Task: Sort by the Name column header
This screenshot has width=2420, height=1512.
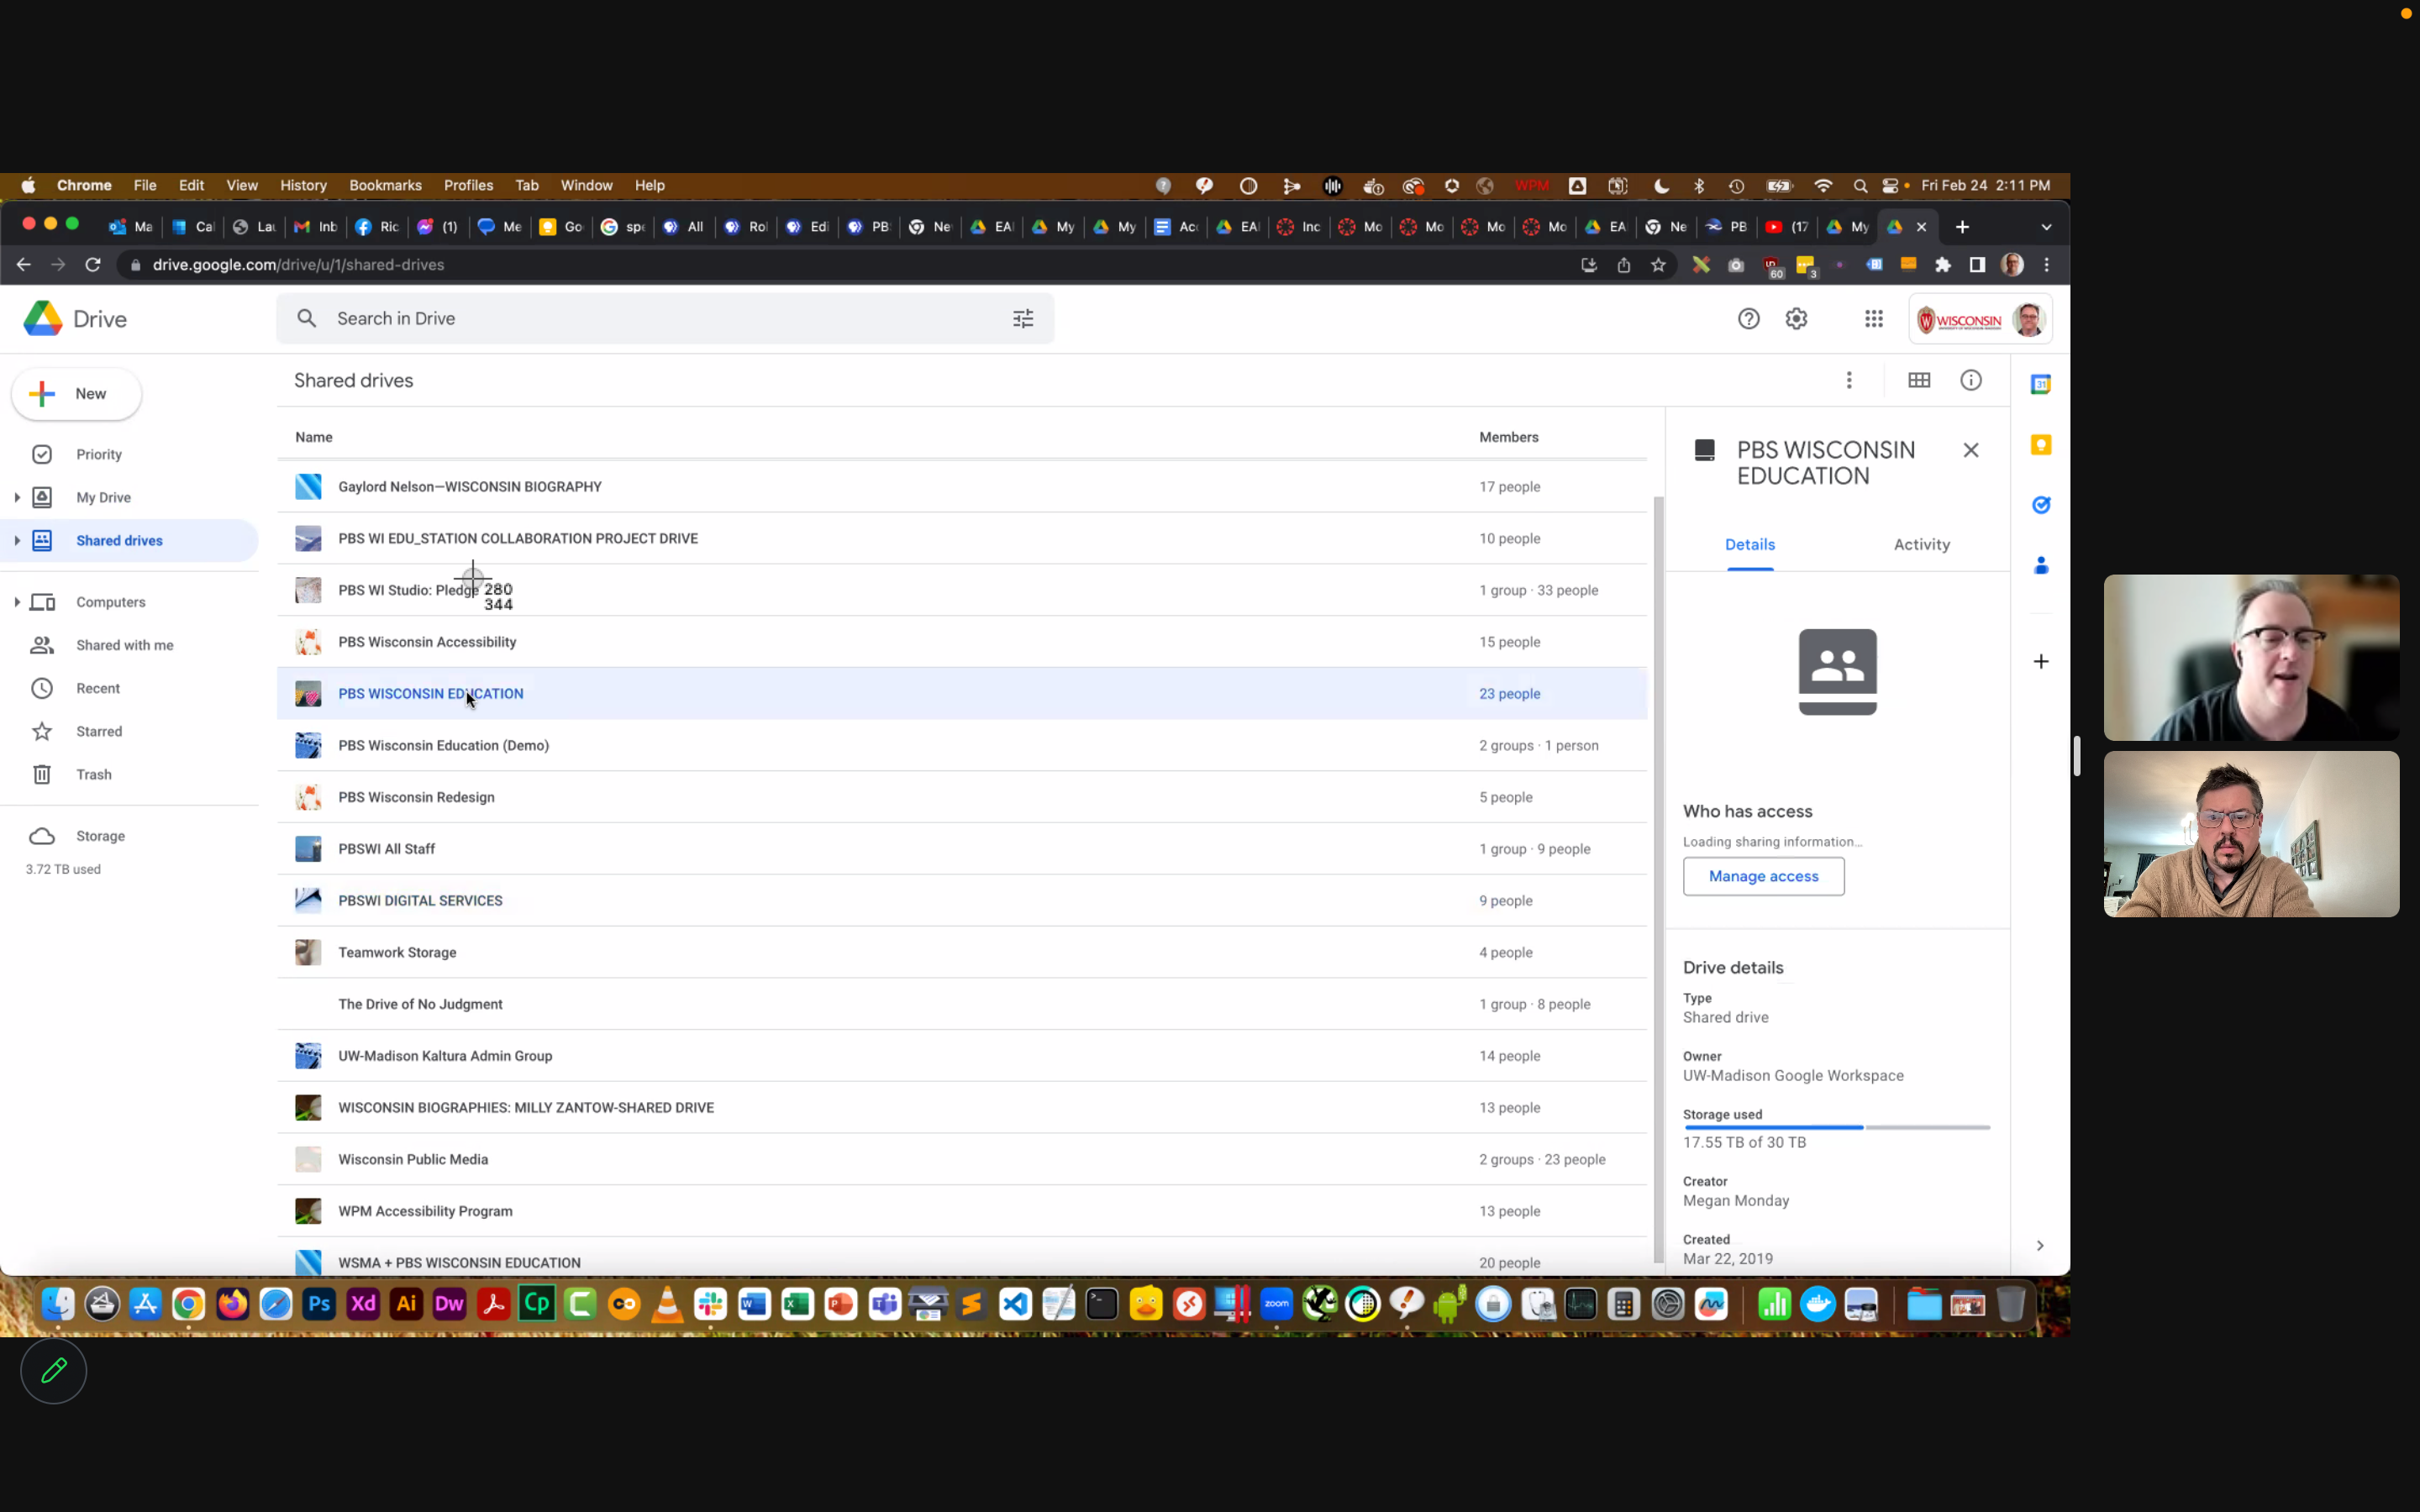Action: point(314,437)
